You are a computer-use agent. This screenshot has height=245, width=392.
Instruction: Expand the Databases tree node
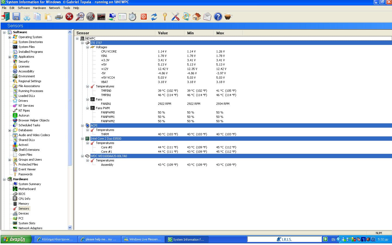coord(10,130)
